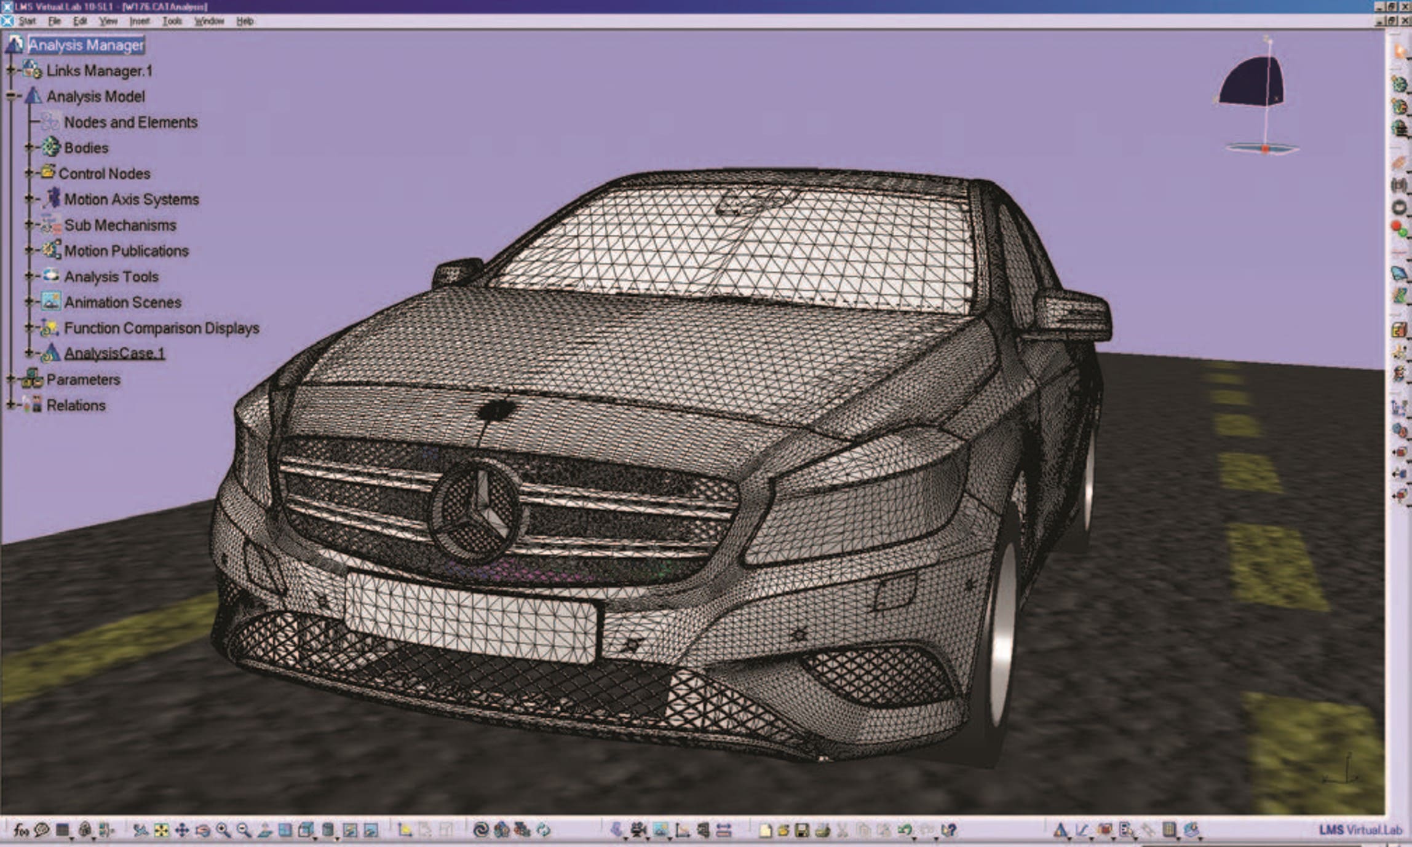Expand the Motion Axis Systems branch
Screen dimensions: 1412x847
coord(28,199)
